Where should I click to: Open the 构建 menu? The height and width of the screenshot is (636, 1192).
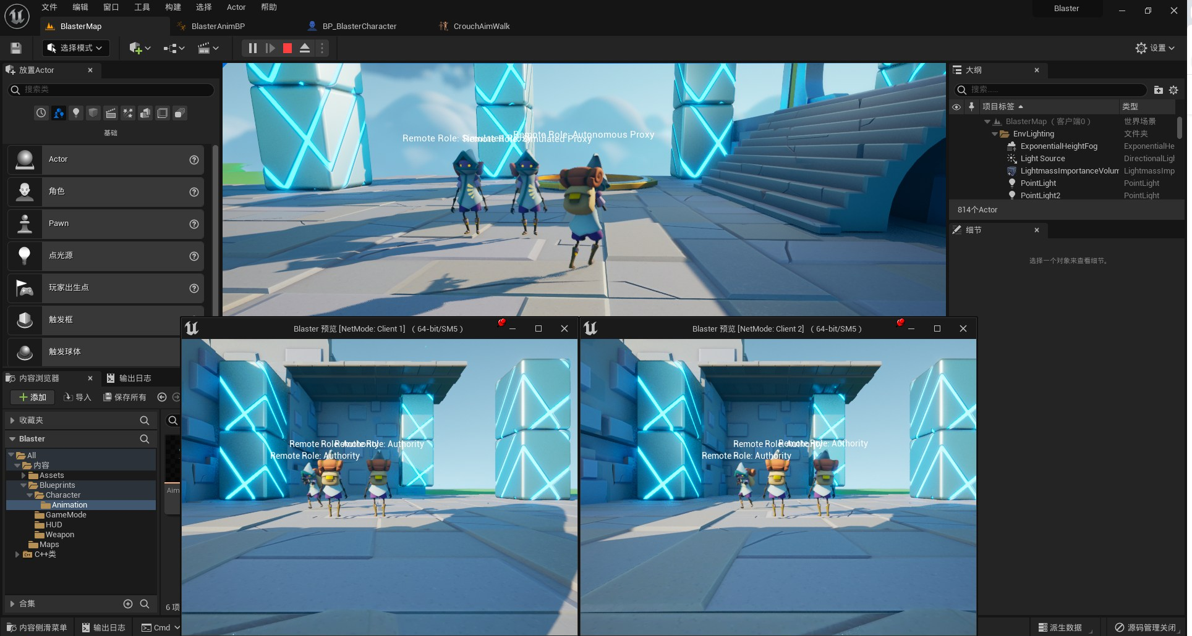pyautogui.click(x=173, y=7)
